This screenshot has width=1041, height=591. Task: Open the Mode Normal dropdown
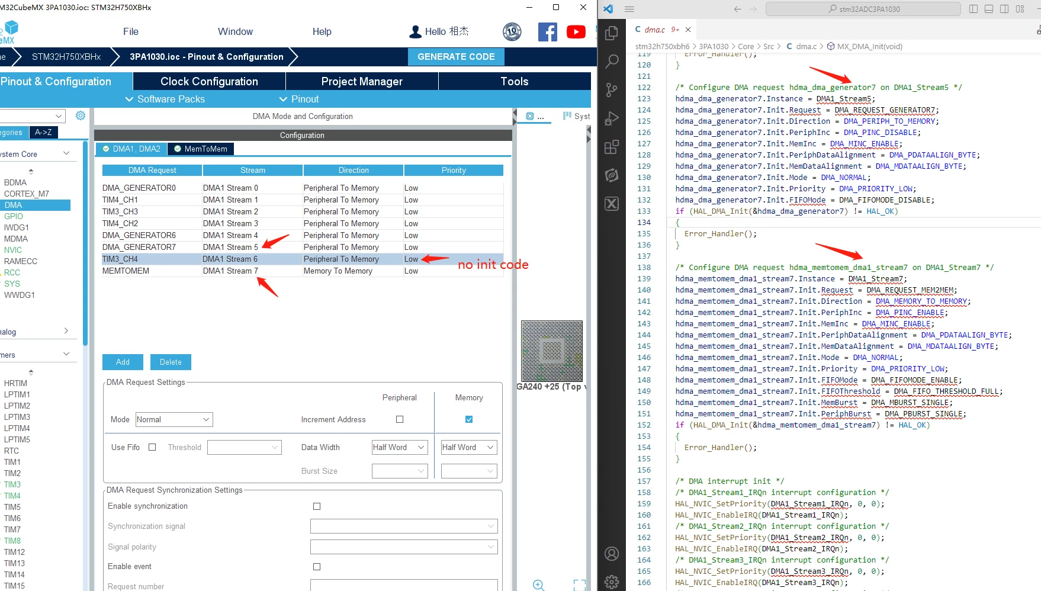tap(174, 419)
